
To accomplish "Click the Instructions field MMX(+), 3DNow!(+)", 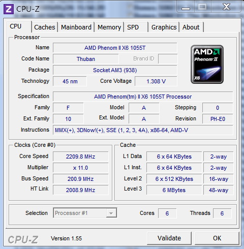I will click(143, 130).
